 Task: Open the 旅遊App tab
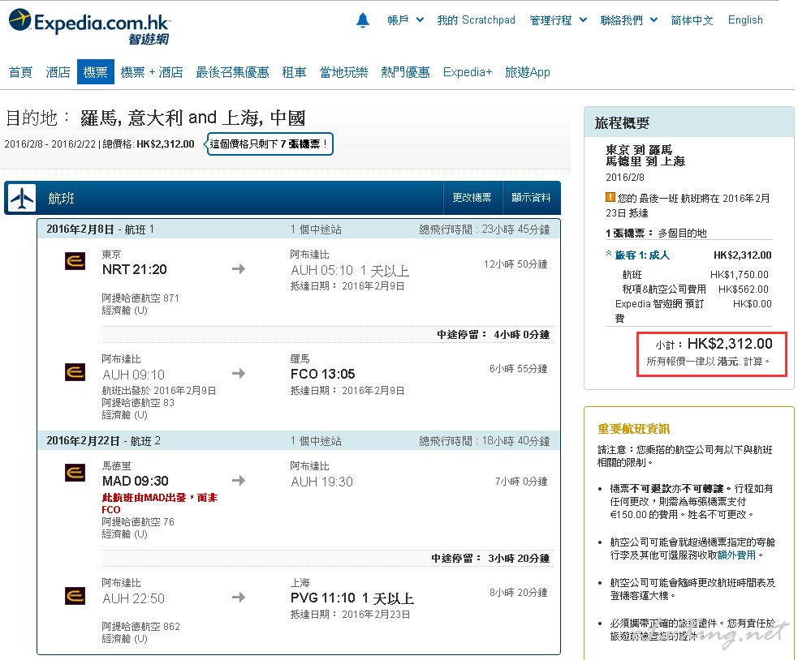528,72
